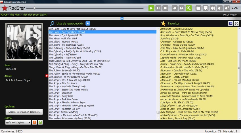The width and height of the screenshot is (241, 133).
Task: Pause the current song
Action: pyautogui.click(x=158, y=8)
